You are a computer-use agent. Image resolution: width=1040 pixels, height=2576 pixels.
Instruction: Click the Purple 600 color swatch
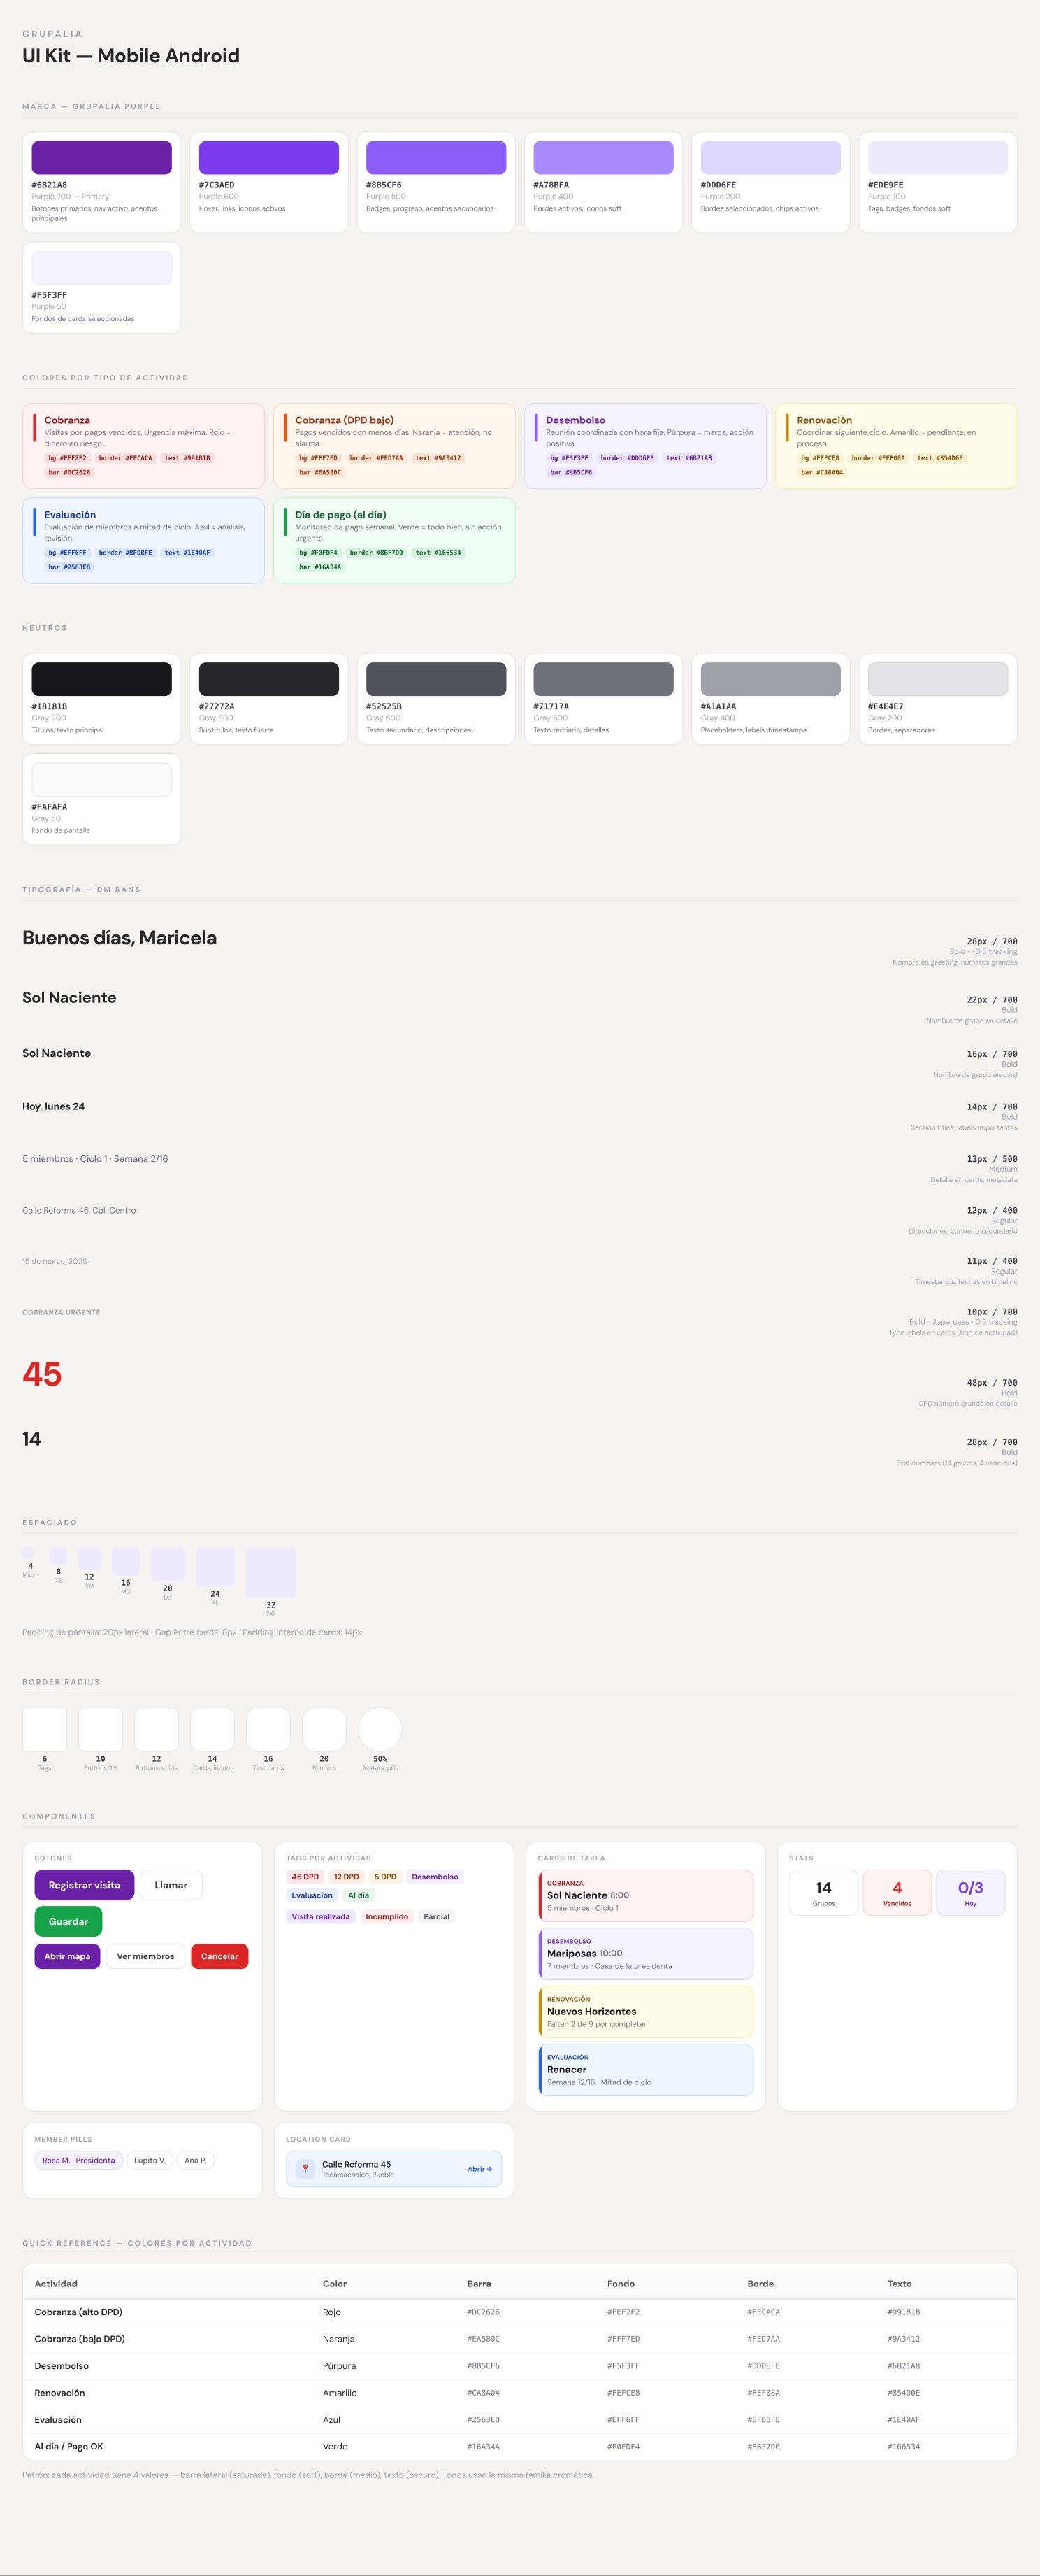click(x=269, y=158)
